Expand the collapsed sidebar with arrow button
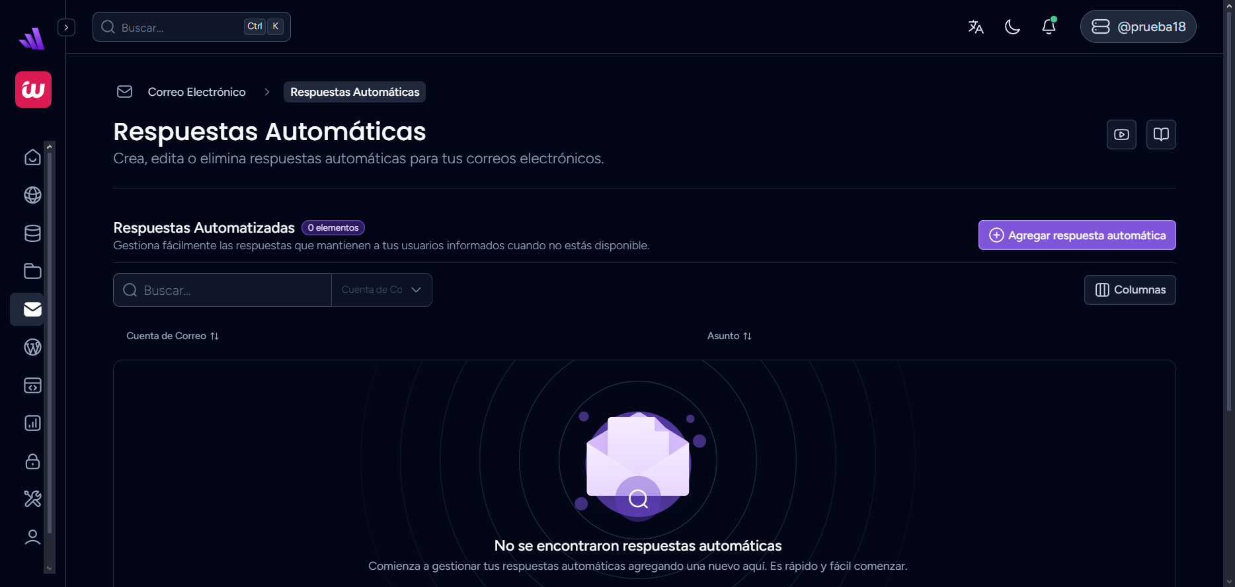This screenshot has height=587, width=1235. pyautogui.click(x=66, y=27)
